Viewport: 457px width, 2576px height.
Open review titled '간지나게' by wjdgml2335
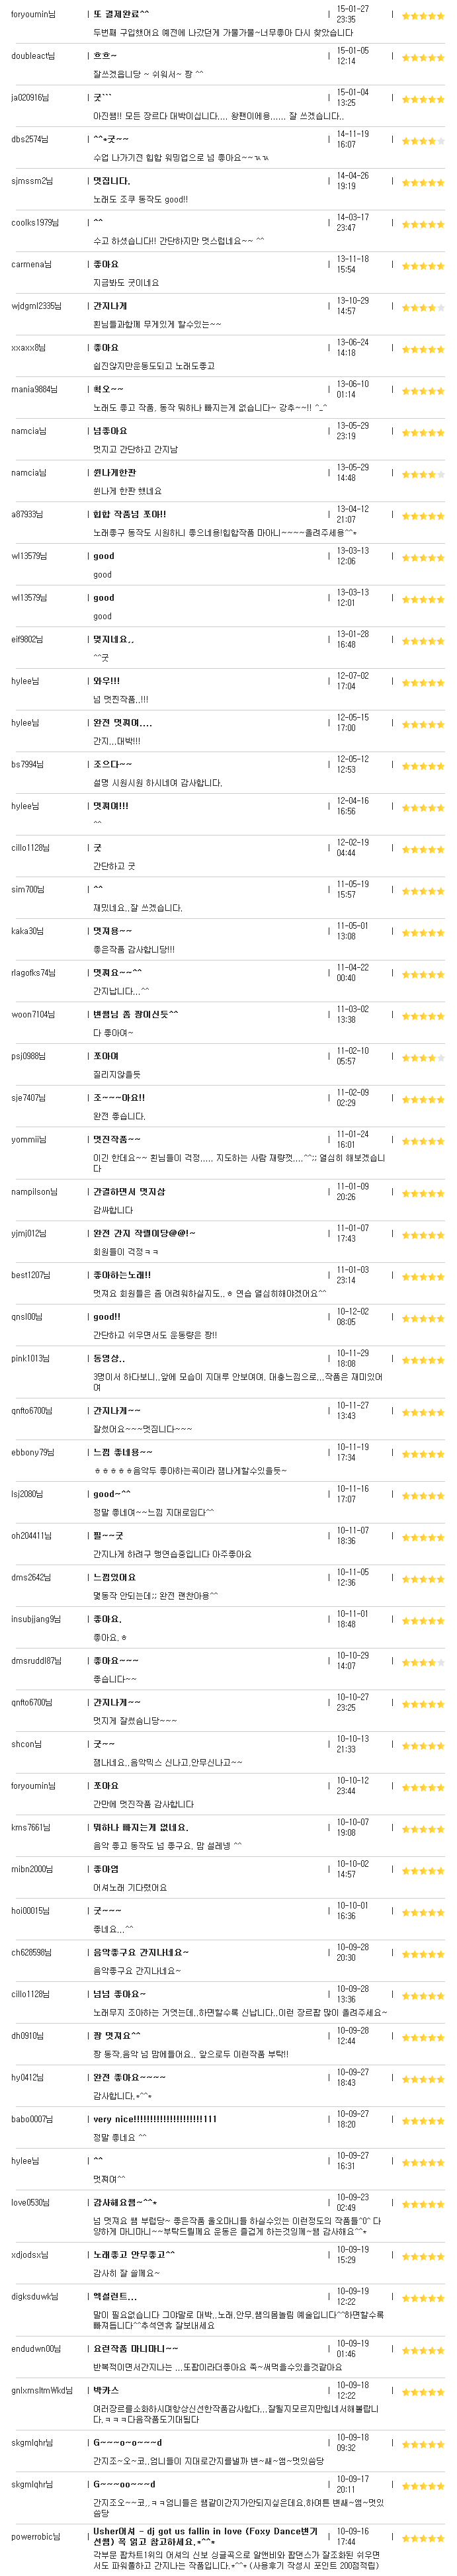(110, 306)
